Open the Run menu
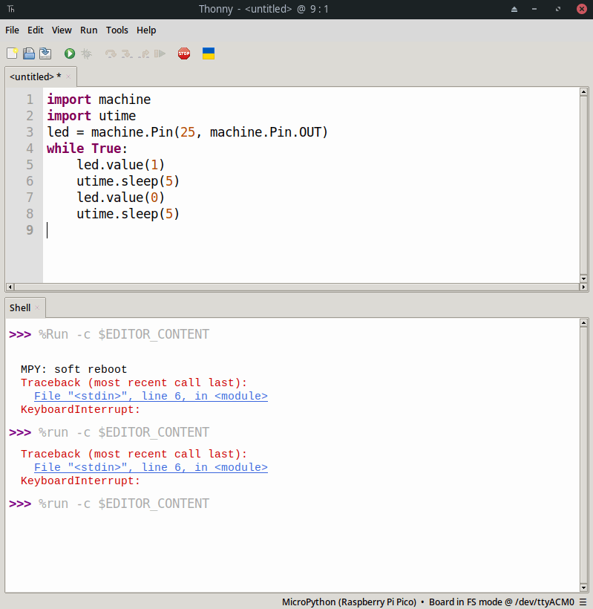 point(89,30)
